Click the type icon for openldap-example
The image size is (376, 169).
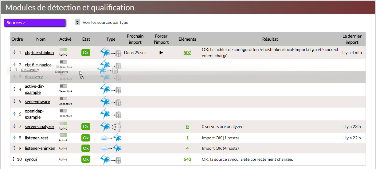click(111, 114)
